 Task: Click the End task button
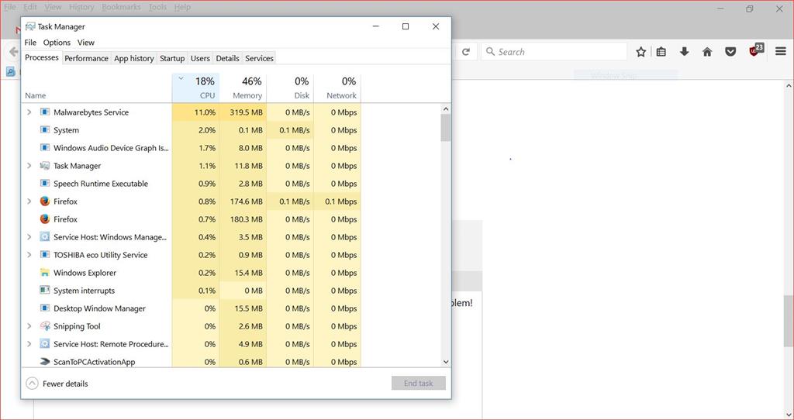418,383
